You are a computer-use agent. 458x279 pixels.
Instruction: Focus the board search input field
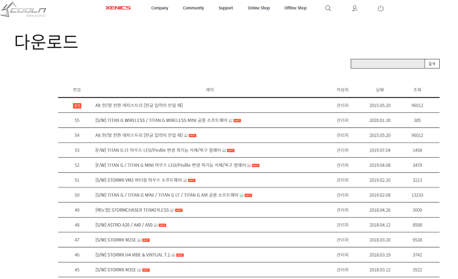tap(388, 64)
